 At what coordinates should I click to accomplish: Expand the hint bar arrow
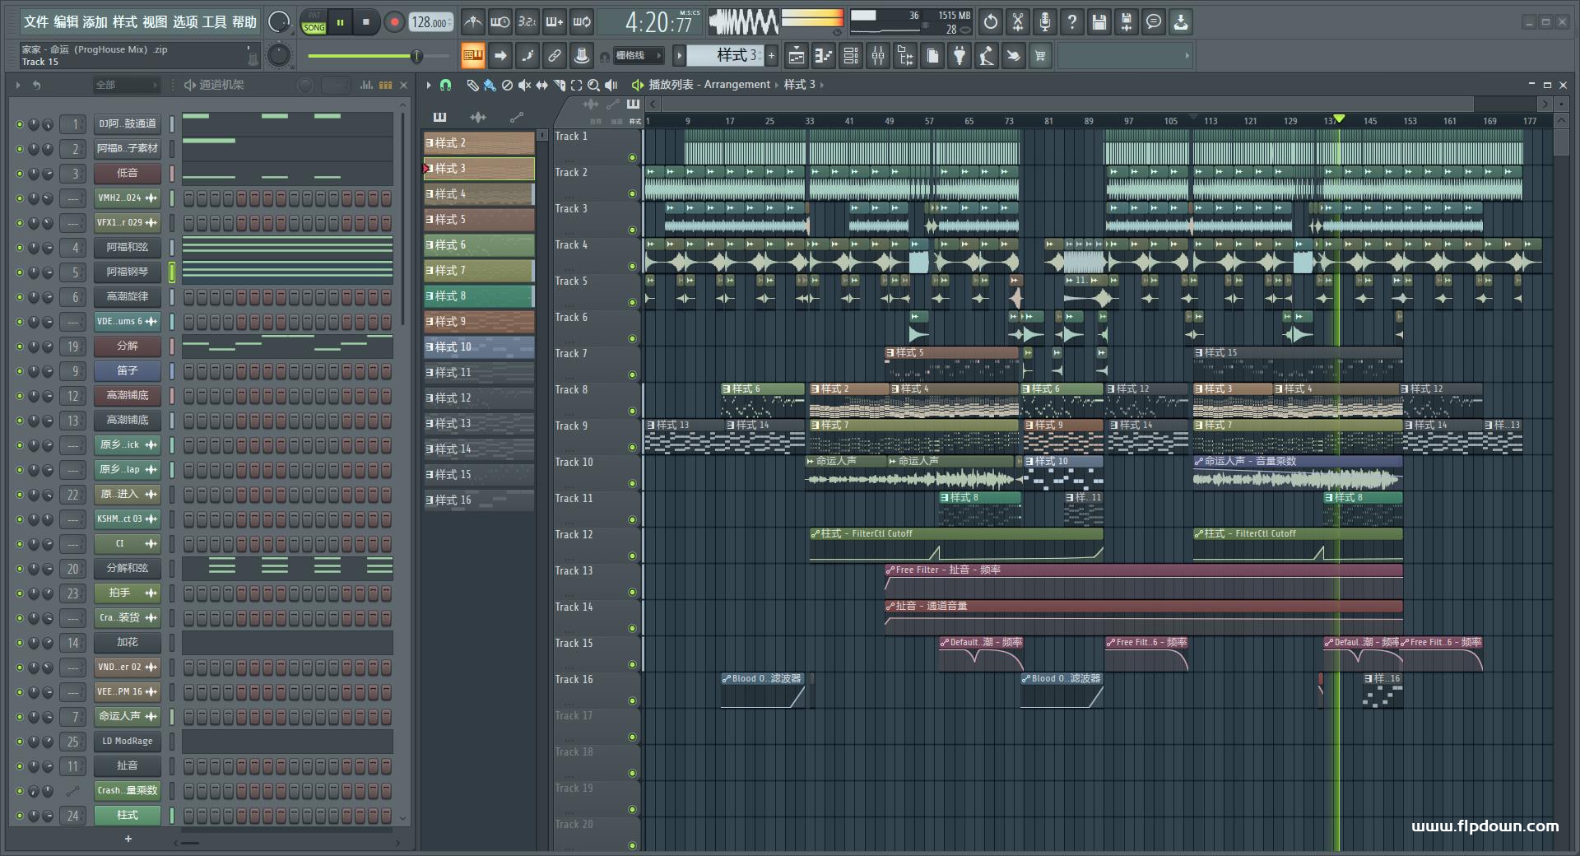click(x=1187, y=56)
